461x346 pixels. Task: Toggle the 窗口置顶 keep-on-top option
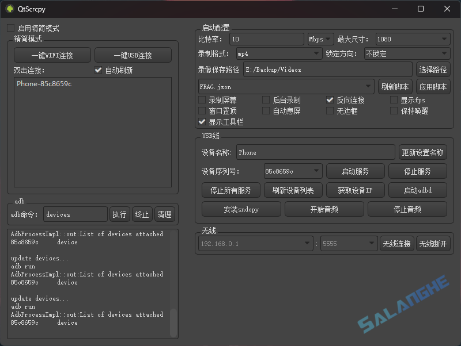click(x=202, y=110)
